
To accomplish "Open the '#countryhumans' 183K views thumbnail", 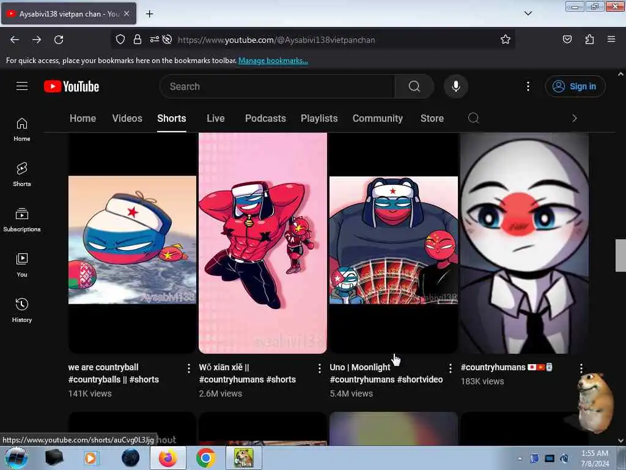I will (x=524, y=243).
